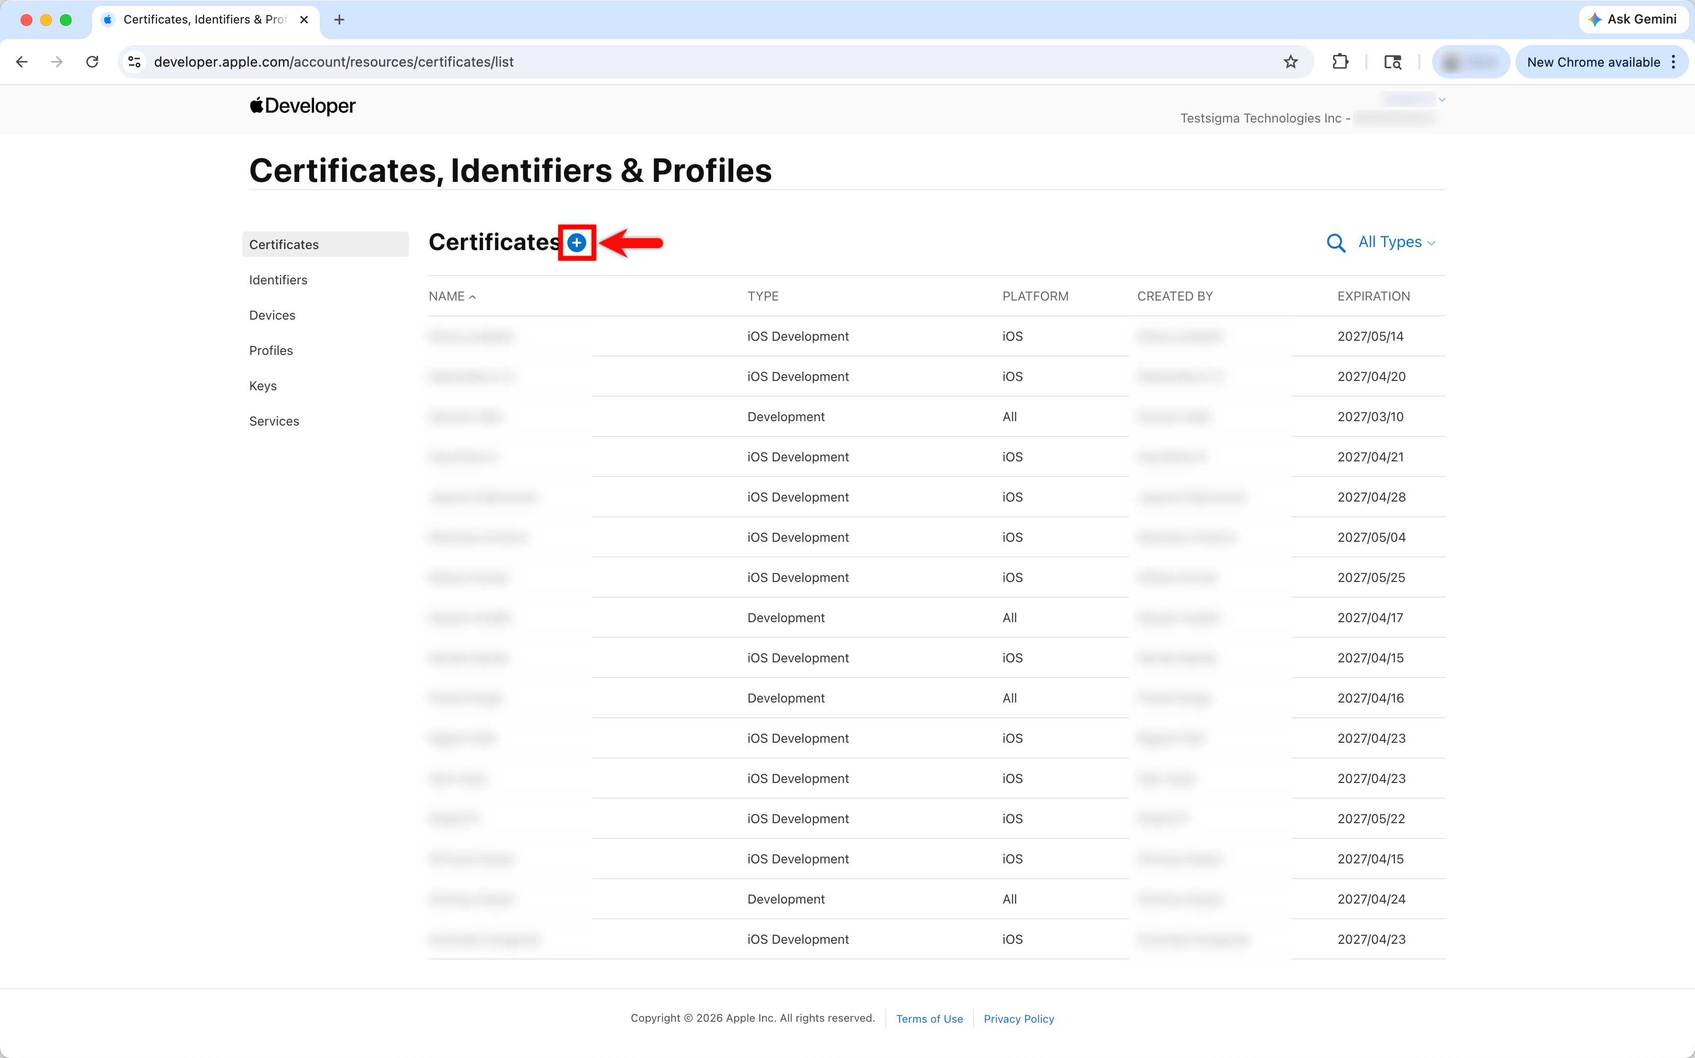Open the certificate expiring 2027/04/28

(936, 497)
